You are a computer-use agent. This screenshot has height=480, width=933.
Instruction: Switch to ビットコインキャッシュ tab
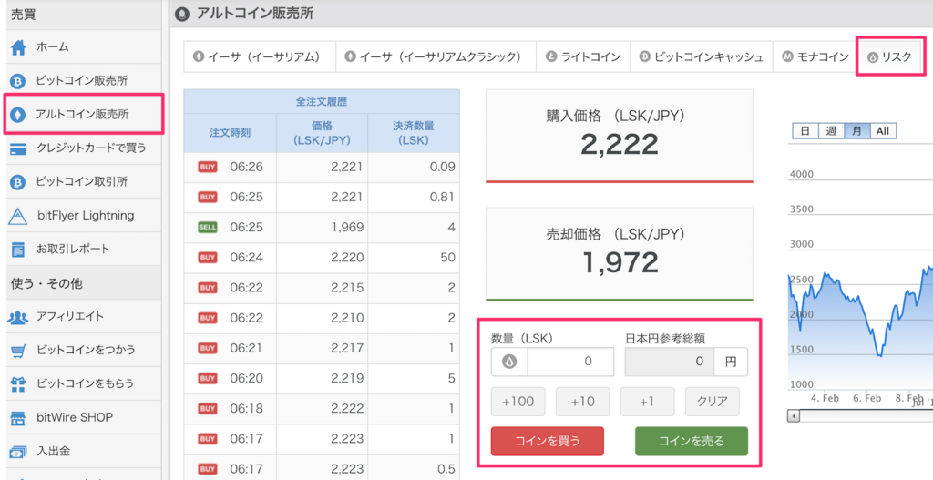tap(701, 57)
